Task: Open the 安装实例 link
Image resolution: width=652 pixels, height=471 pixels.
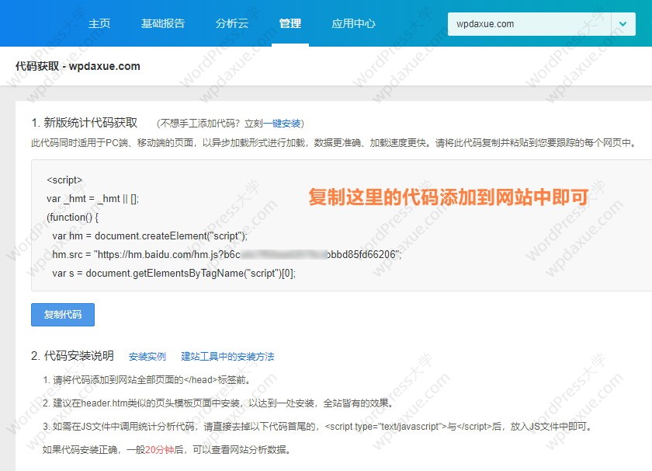Action: 147,357
